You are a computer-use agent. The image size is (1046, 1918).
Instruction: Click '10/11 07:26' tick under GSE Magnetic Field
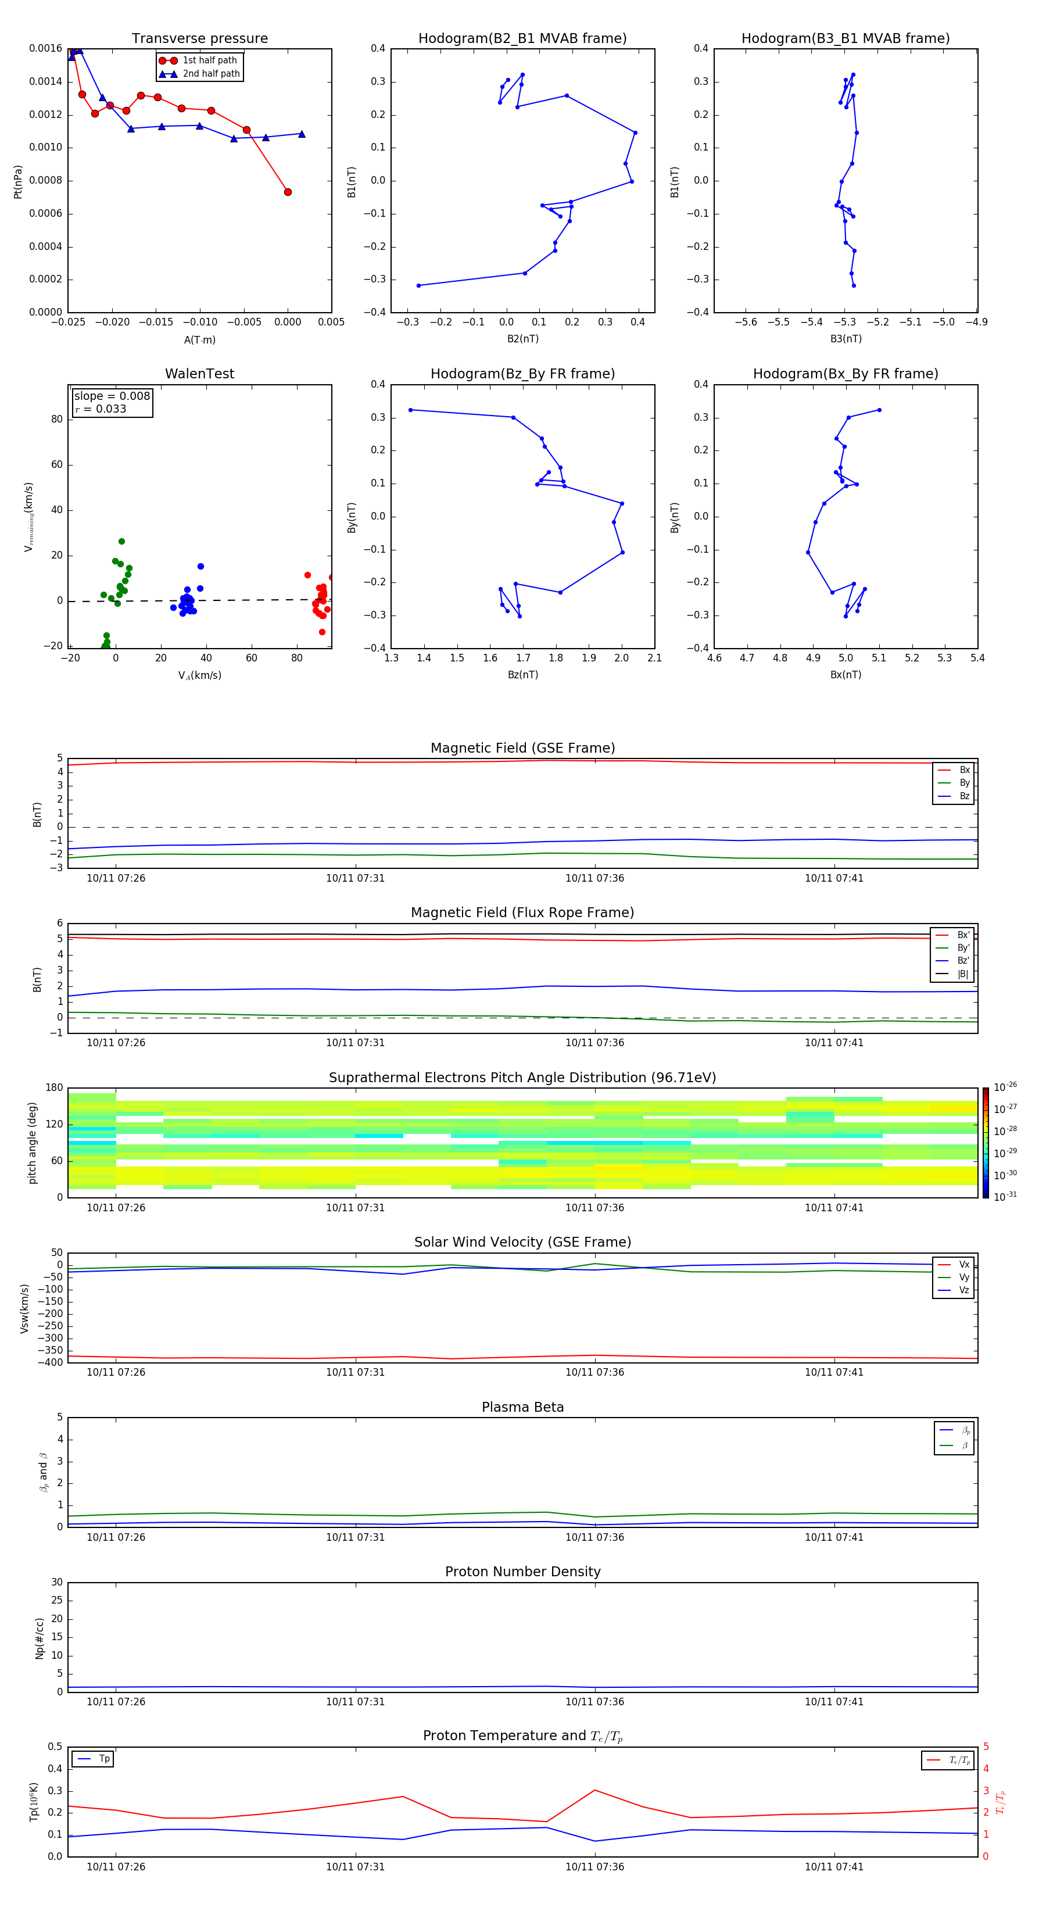[x=116, y=878]
